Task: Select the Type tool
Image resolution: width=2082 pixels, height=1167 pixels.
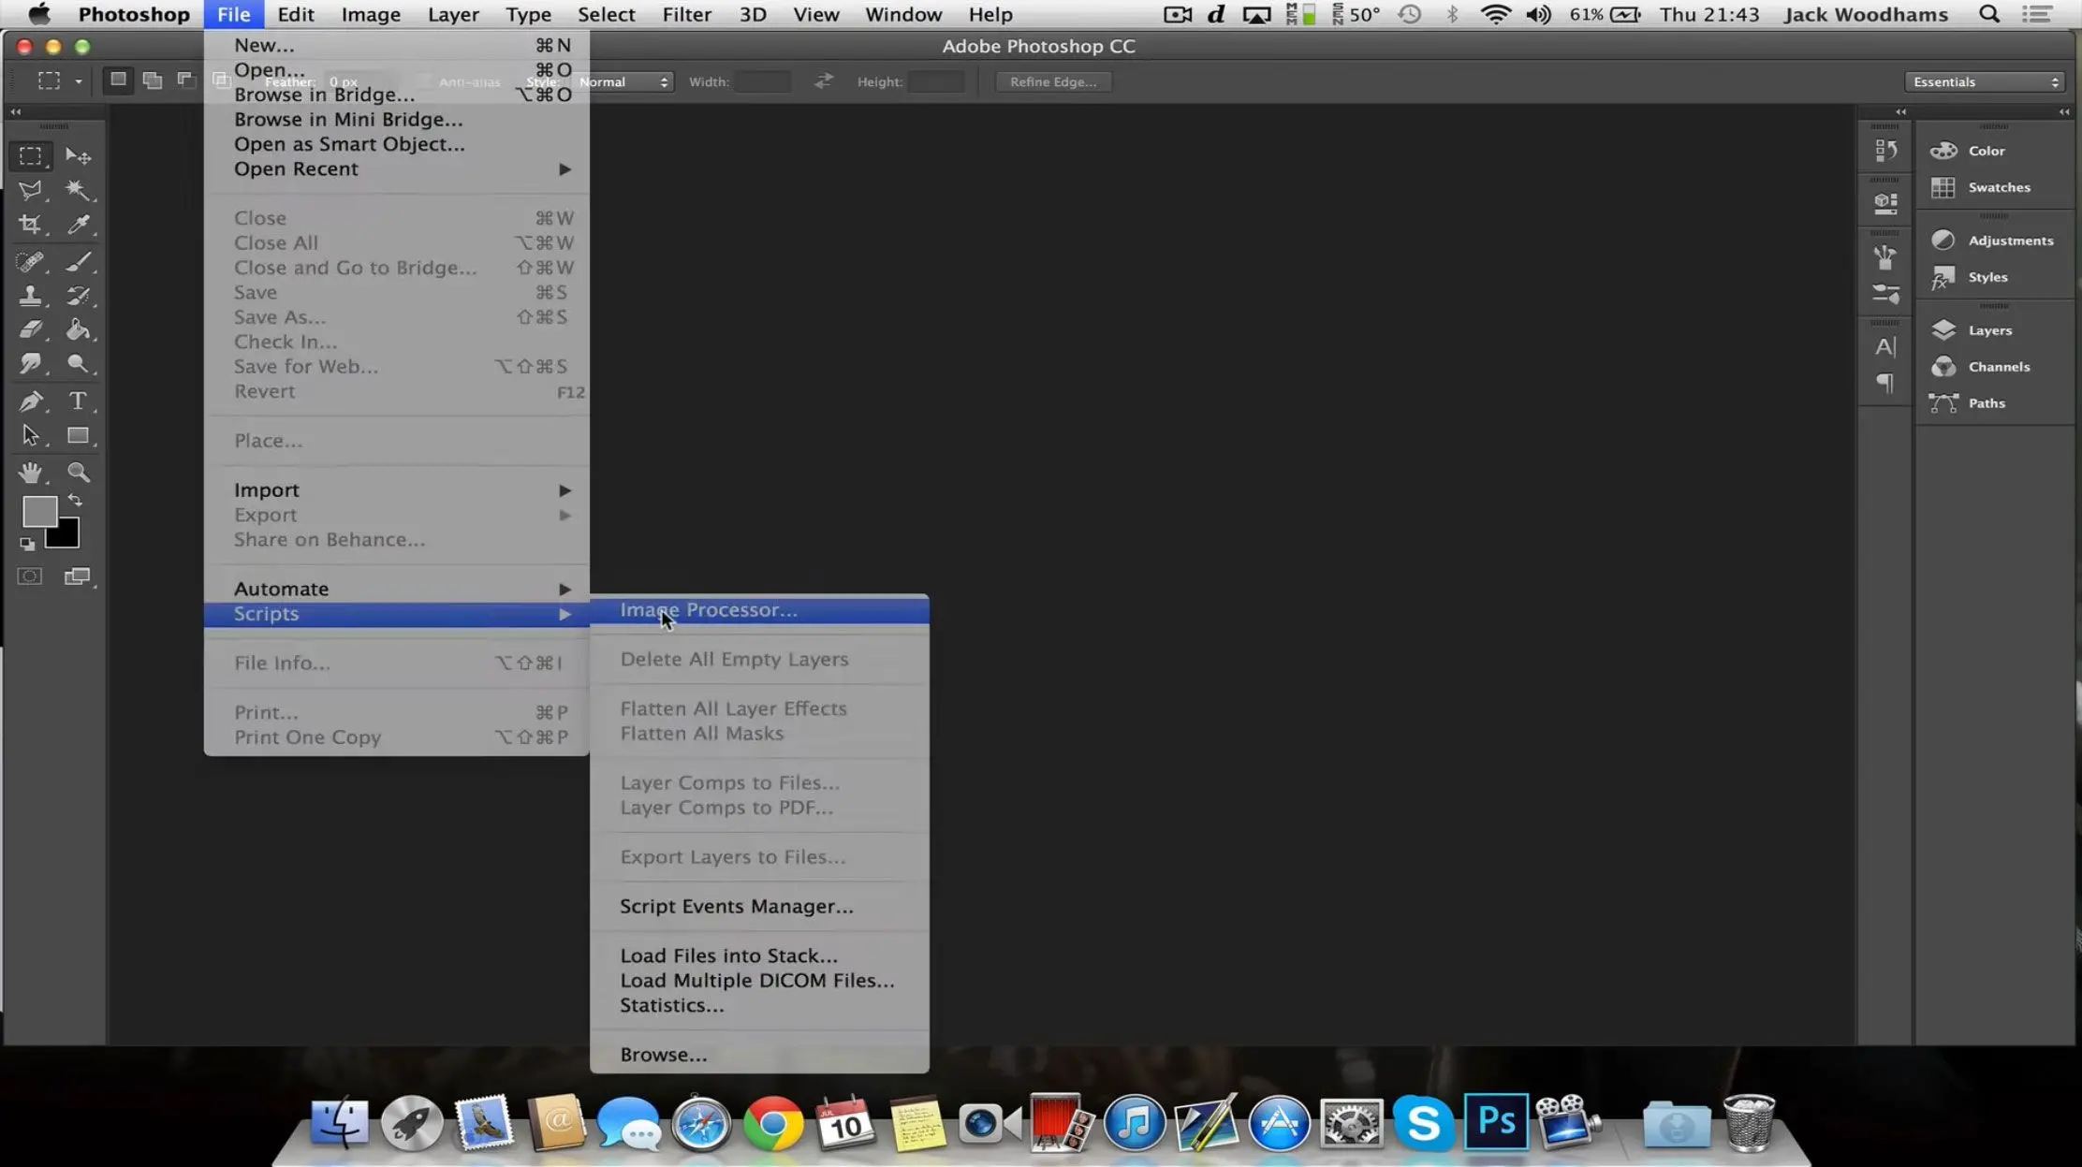Action: pyautogui.click(x=77, y=401)
